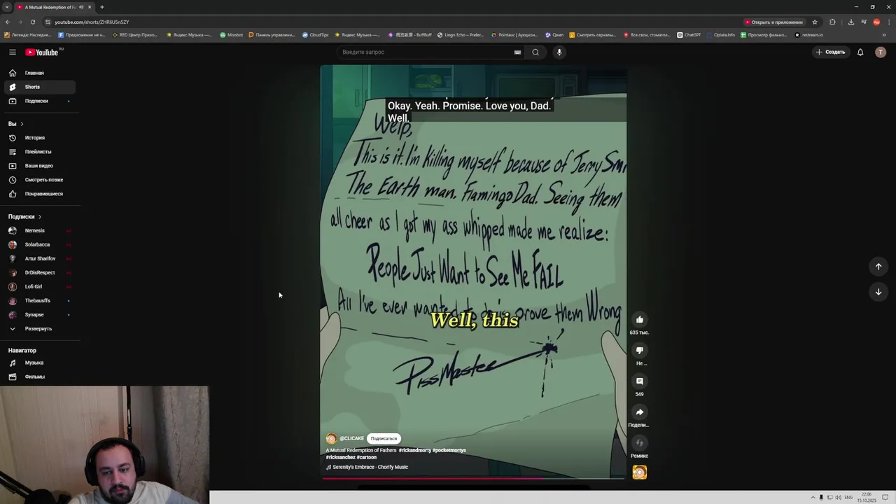Remix this Short
The width and height of the screenshot is (896, 504).
(639, 443)
